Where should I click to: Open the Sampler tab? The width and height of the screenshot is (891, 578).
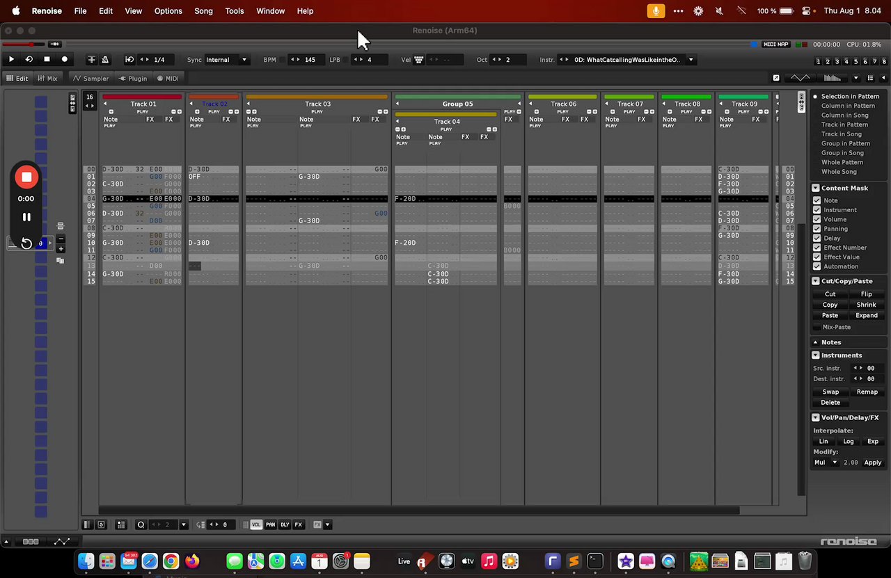click(91, 79)
